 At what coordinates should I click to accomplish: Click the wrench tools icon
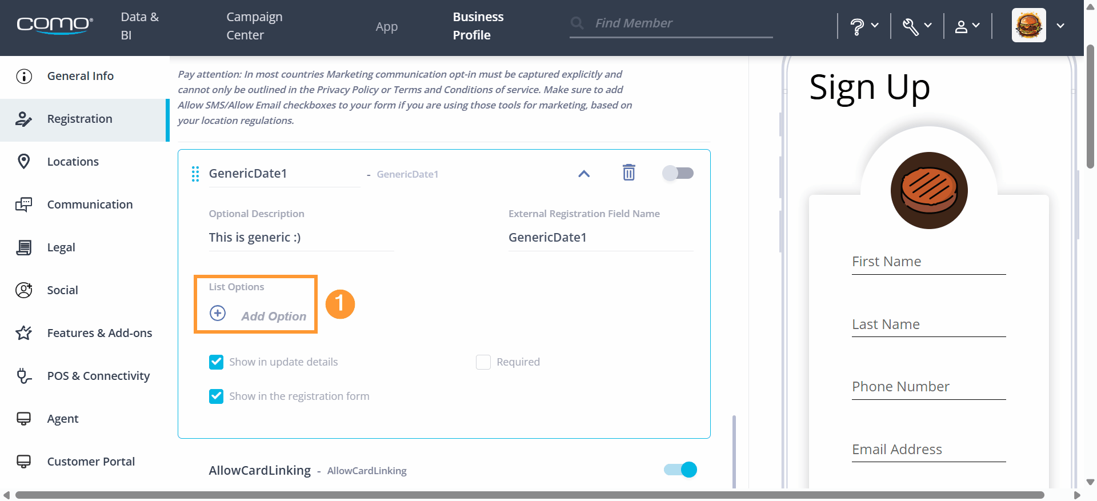coord(911,26)
